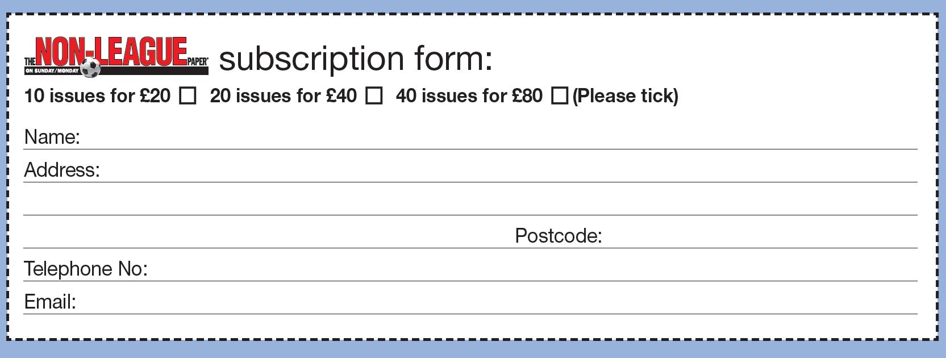
Task: Click the red NON-LEAGUE logo text
Action: (x=112, y=51)
